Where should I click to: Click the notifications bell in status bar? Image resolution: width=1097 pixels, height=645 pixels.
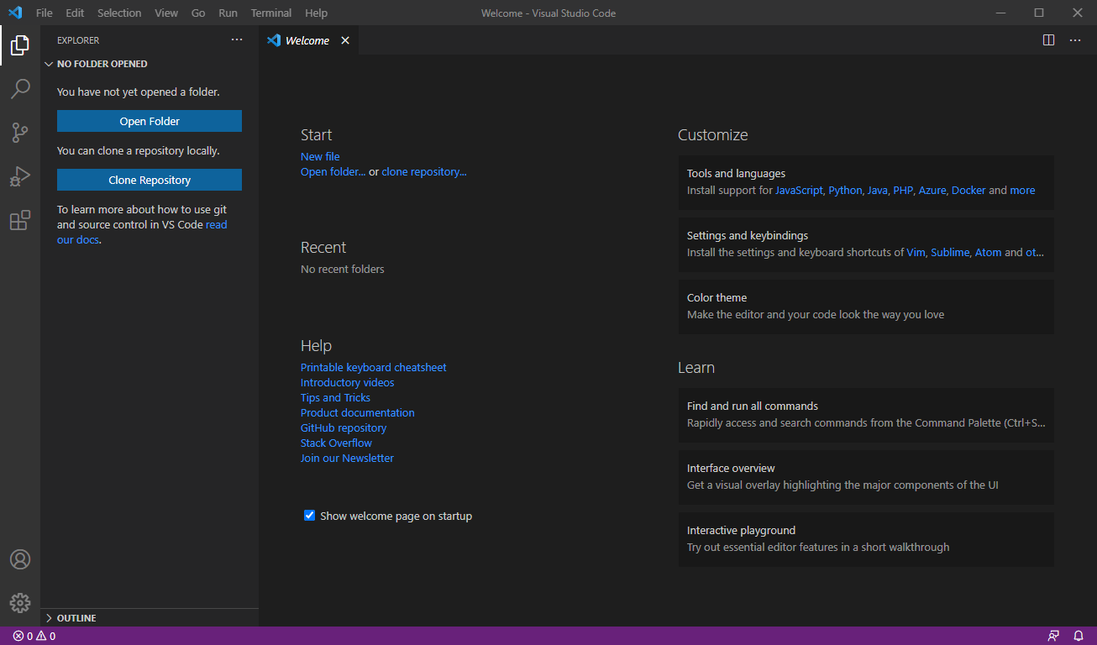point(1079,636)
